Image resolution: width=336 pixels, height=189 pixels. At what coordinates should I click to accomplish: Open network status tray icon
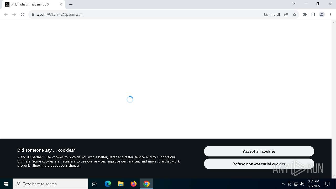click(296, 184)
